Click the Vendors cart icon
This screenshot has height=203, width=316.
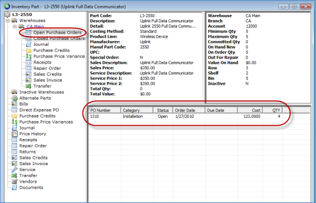coord(14,181)
